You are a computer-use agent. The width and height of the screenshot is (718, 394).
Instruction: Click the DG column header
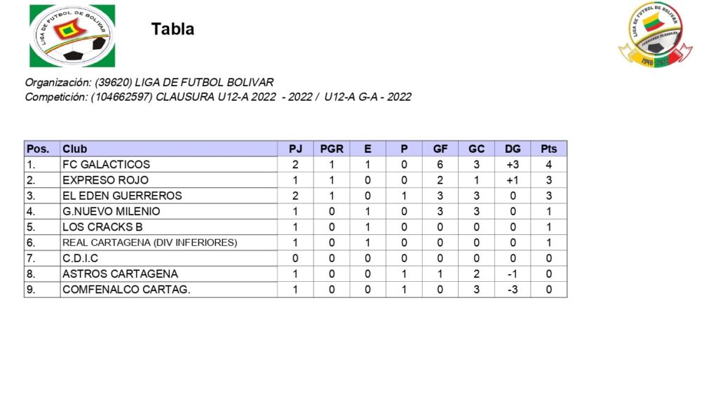pos(513,149)
